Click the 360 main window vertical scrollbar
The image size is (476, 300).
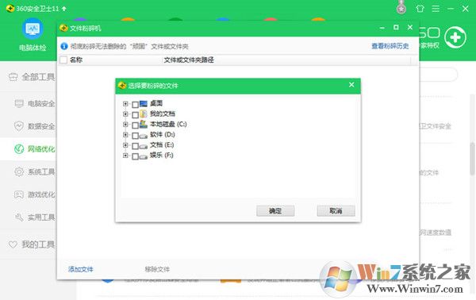click(473, 158)
